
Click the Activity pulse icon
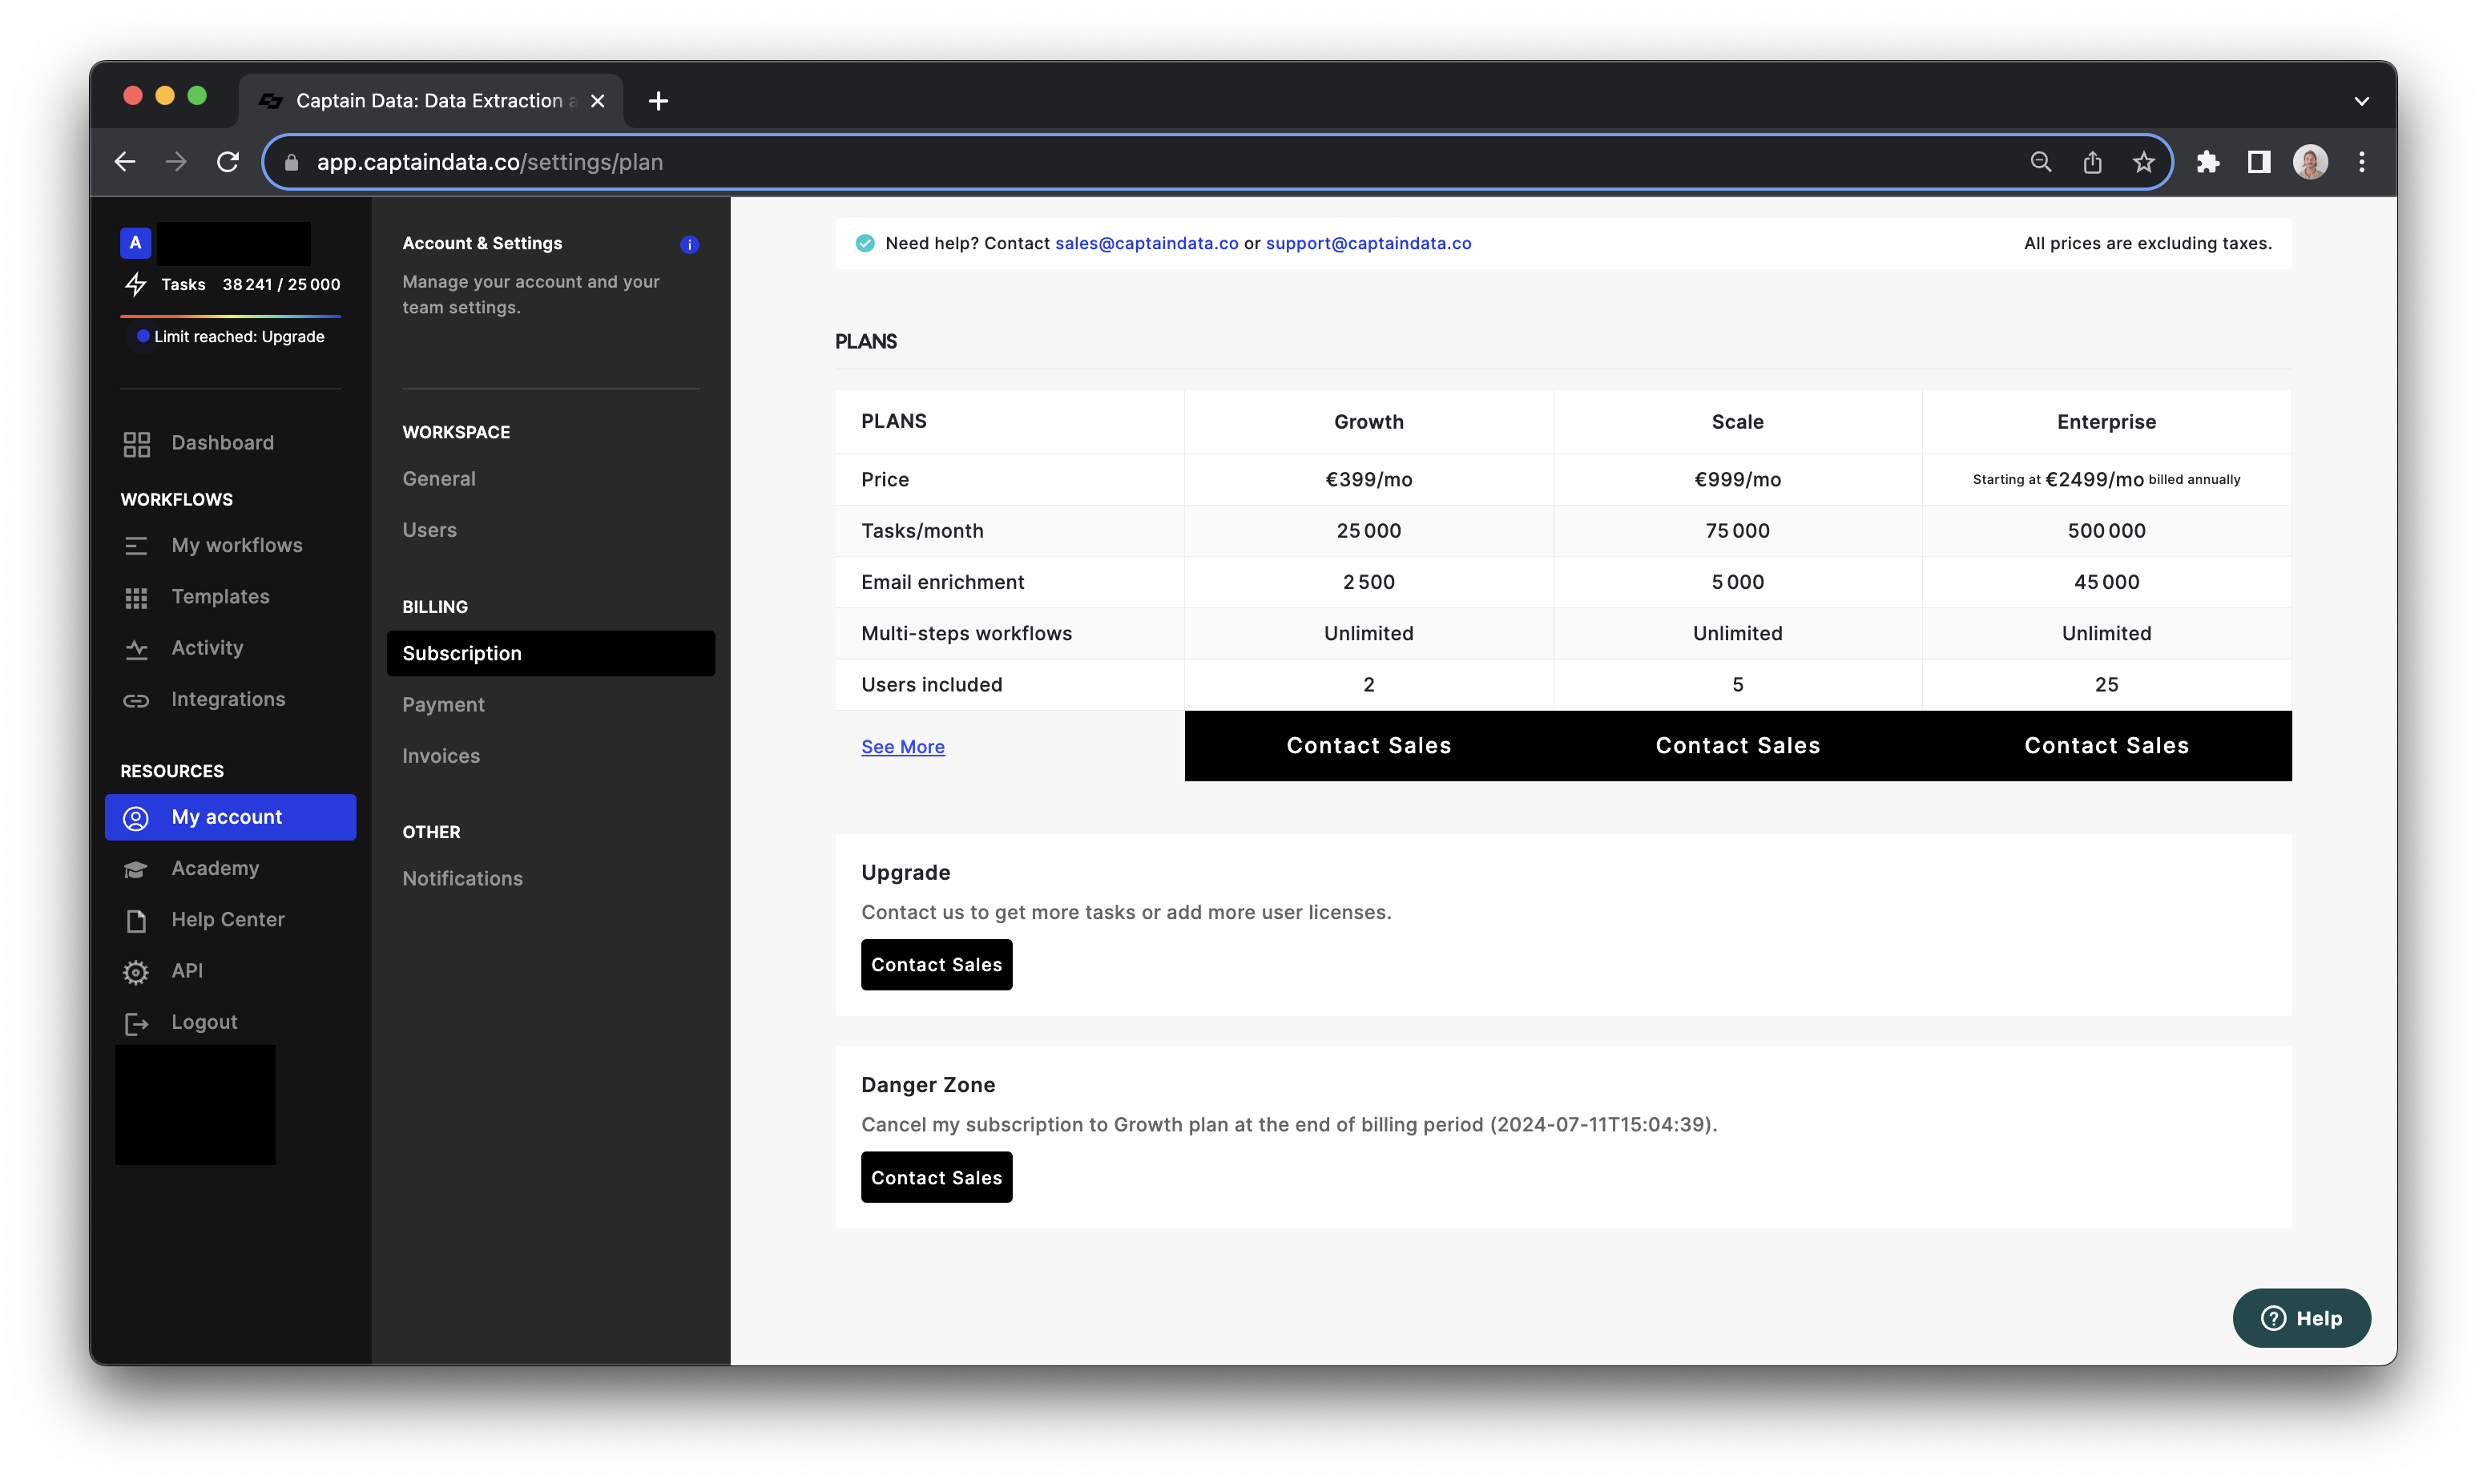137,650
